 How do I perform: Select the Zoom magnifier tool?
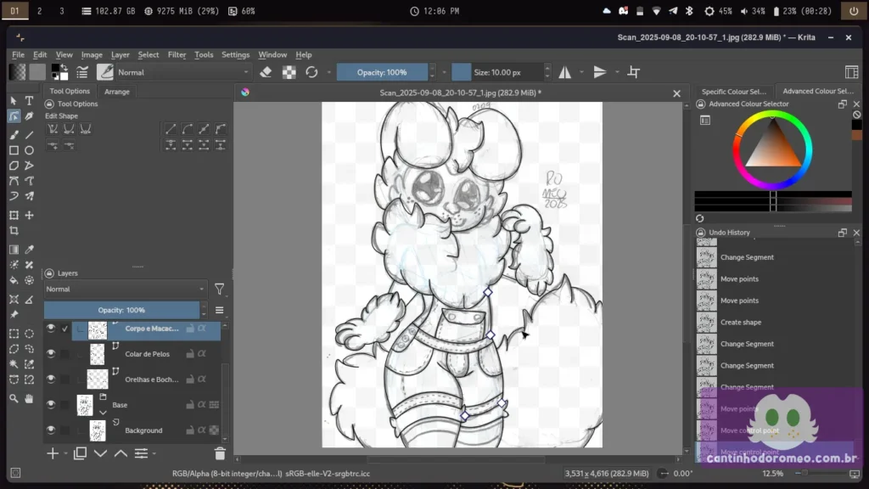[x=14, y=398]
